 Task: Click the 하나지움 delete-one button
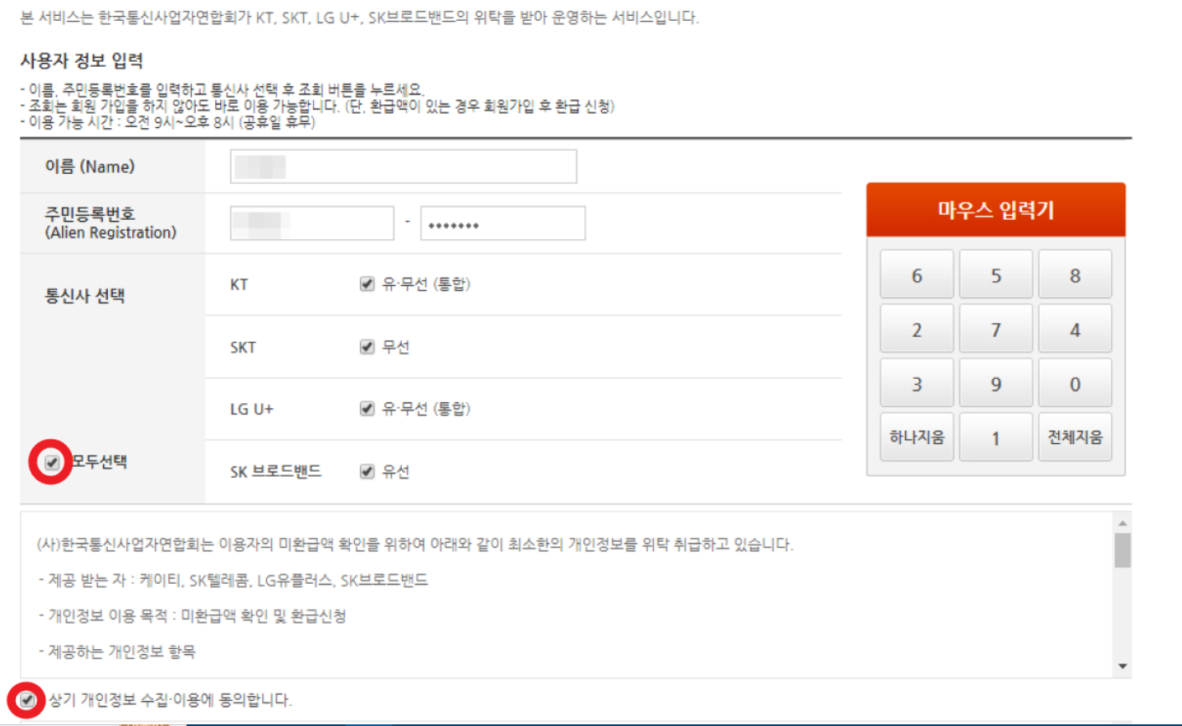tap(917, 437)
